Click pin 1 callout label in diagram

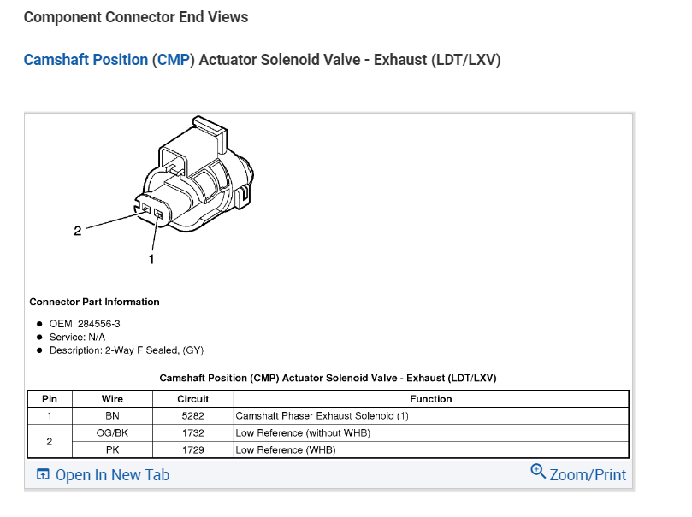click(152, 259)
